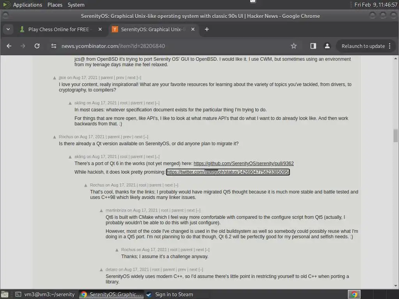Click the Chrome icon in system tray
Screen dimensions: 399x299
[x=354, y=294]
